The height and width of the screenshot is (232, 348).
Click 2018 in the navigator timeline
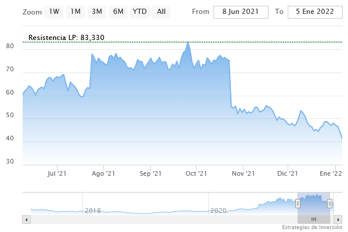point(93,210)
